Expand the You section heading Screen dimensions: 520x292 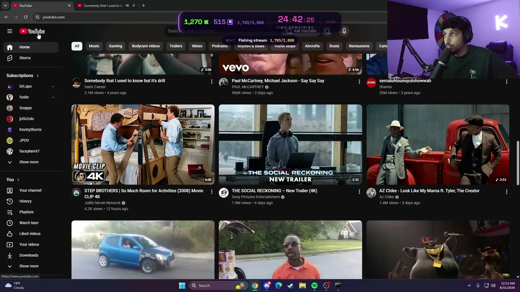(13, 180)
